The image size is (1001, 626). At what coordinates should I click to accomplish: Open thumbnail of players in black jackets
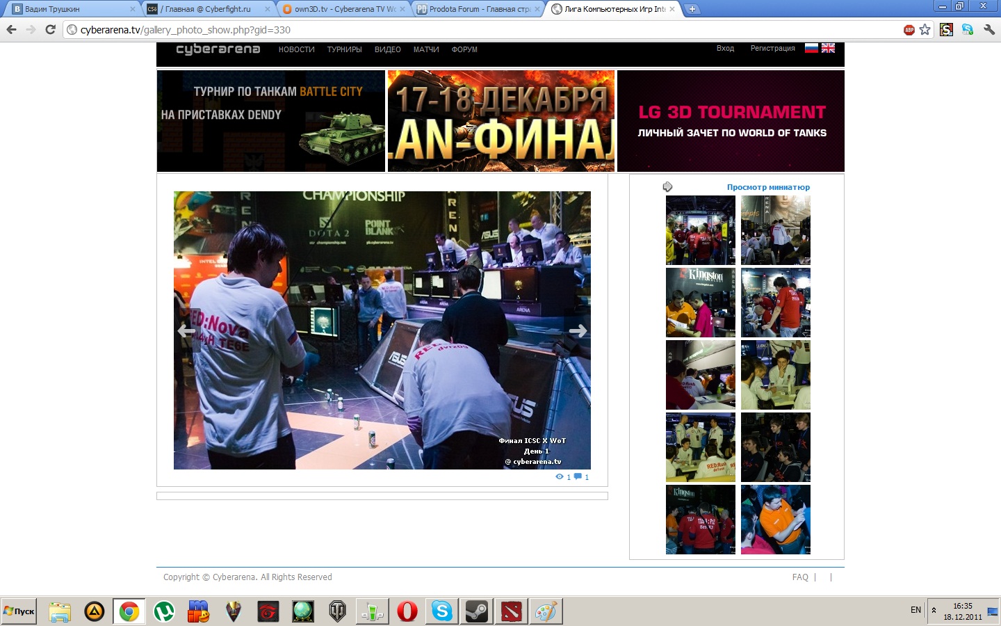click(x=776, y=447)
